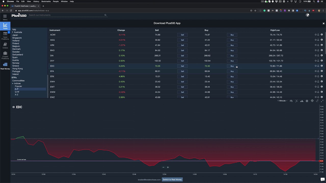Click Sell button for ERX
This screenshot has width=326, height=183.
[182, 76]
